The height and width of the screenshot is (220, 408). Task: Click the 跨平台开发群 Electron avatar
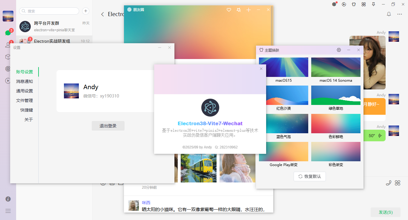click(x=25, y=27)
